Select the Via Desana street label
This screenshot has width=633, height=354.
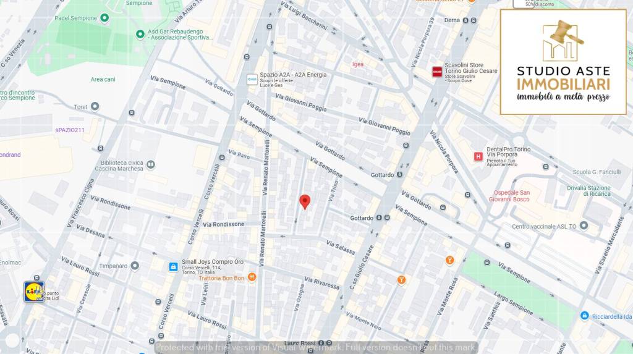[90, 231]
